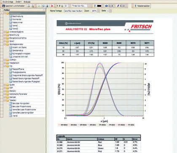
Task: Open the Druckvorlage menu
Action: point(8,2)
